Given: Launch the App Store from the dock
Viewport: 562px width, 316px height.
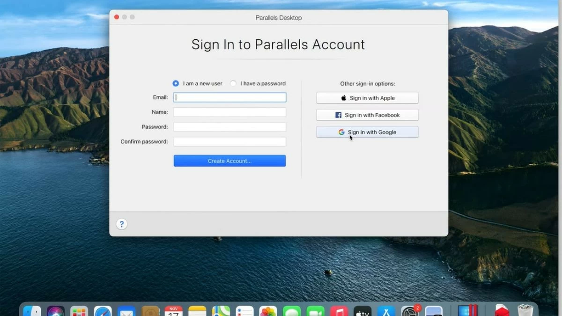Looking at the screenshot, I should (x=386, y=311).
